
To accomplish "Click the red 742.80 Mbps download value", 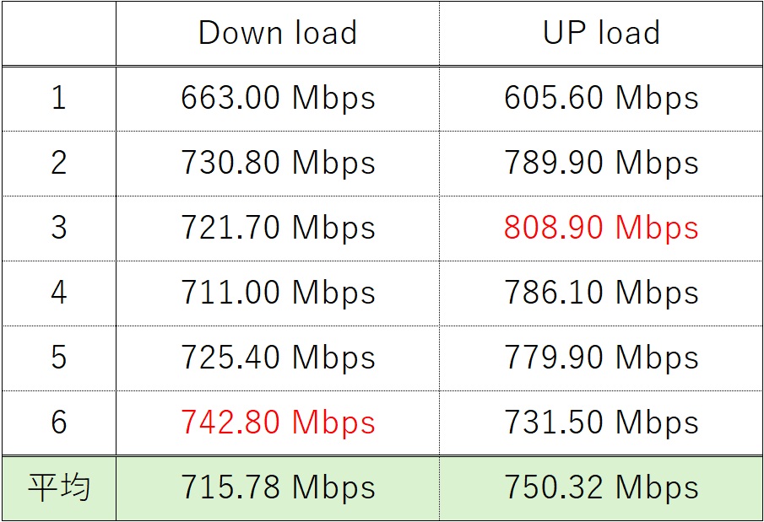I will 278,422.
